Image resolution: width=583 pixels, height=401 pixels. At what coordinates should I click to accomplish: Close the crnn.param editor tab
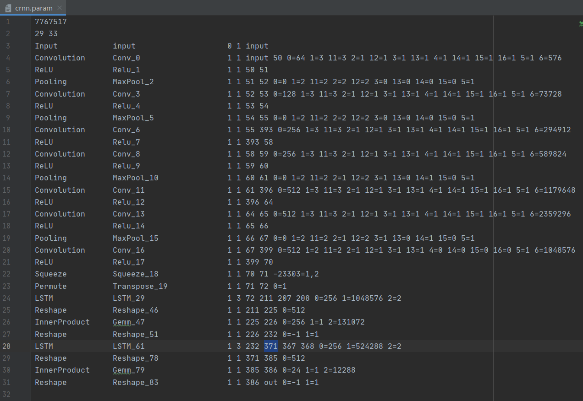click(60, 8)
